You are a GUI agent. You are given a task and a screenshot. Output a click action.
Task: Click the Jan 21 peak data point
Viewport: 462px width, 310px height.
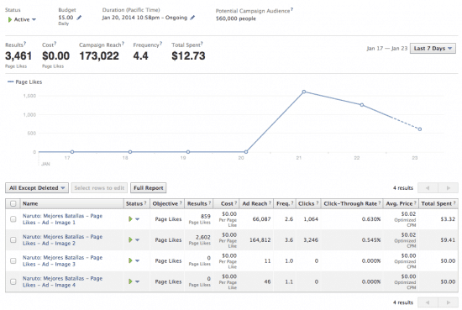(304, 92)
